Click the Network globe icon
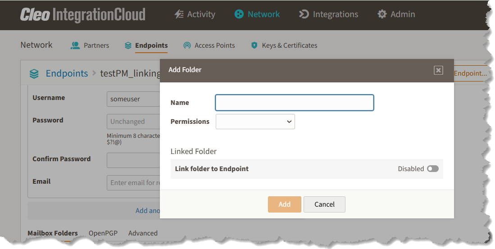Screen dimensions: 495x249 coord(239,14)
